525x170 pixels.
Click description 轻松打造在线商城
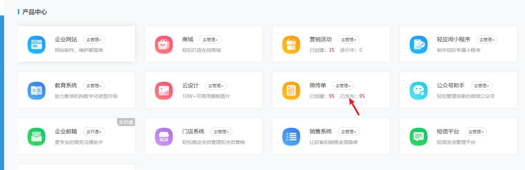(202, 50)
